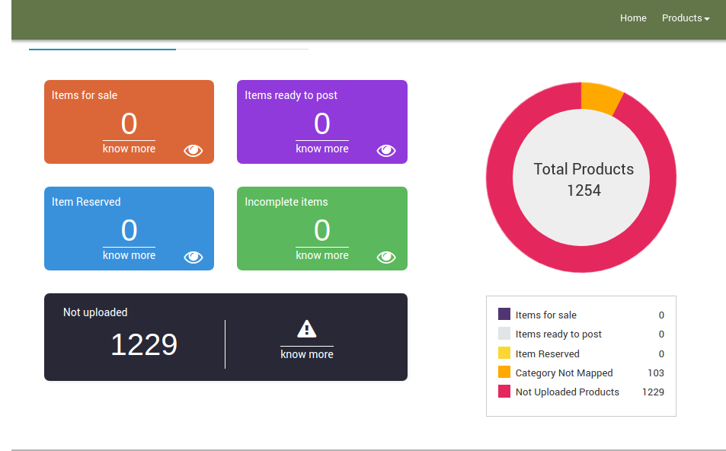The width and height of the screenshot is (726, 451).
Task: Click the warning triangle icon in Not uploaded card
Action: [x=306, y=329]
